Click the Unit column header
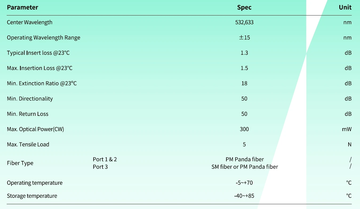 (345, 7)
